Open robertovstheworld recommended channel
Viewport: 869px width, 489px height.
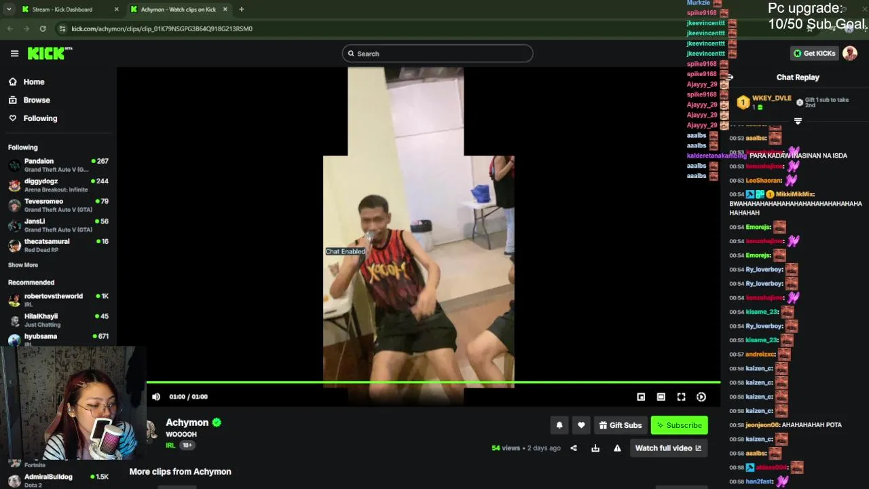[58, 300]
